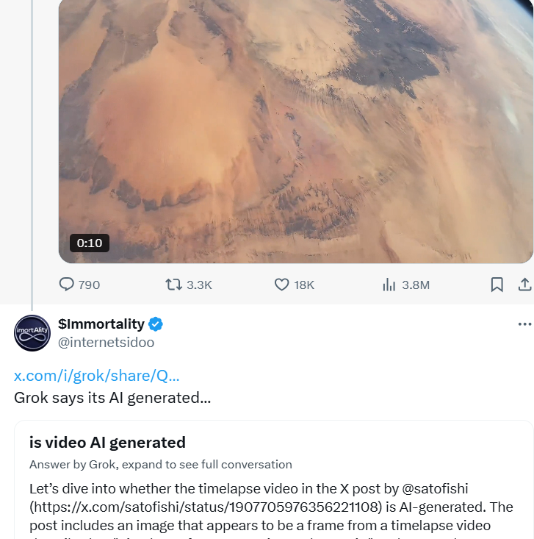This screenshot has width=534, height=539.
Task: Open the @internetsidoo handle
Action: coord(106,343)
